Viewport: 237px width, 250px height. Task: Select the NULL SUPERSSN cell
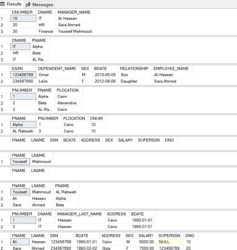(x=164, y=242)
